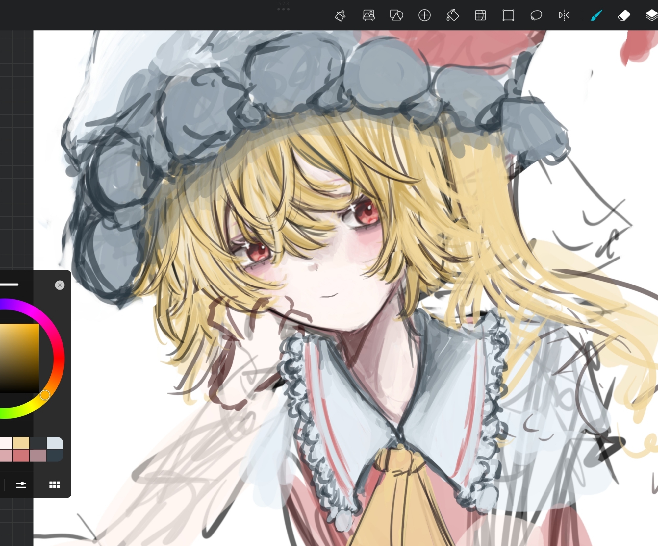Select the Paint Bucket fill tool
This screenshot has width=658, height=546.
click(x=452, y=15)
